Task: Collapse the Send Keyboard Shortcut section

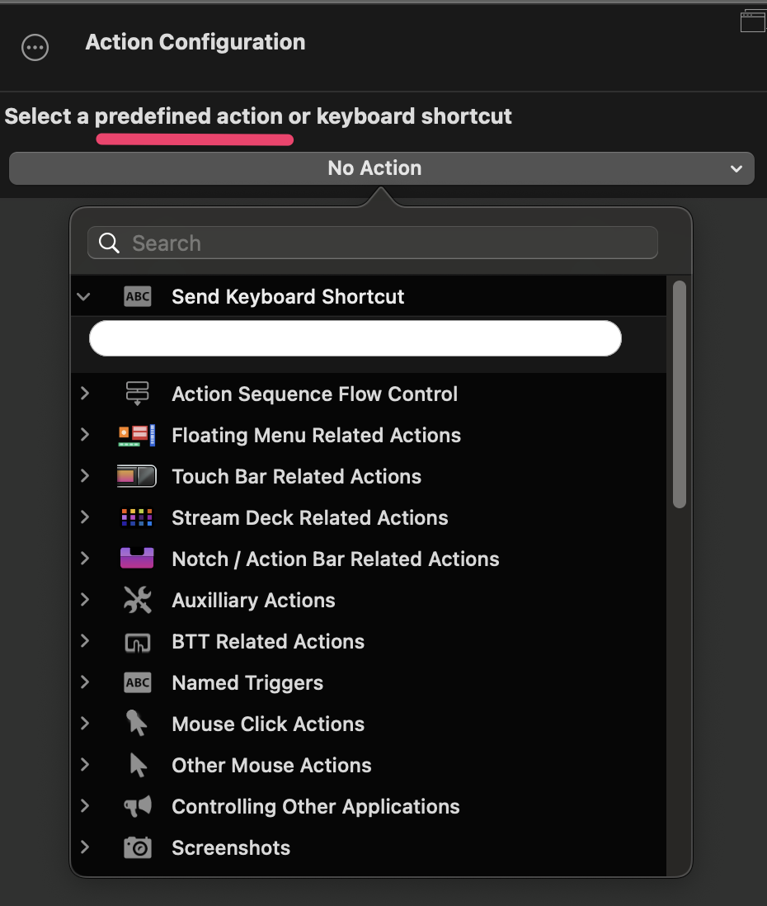Action: [82, 296]
